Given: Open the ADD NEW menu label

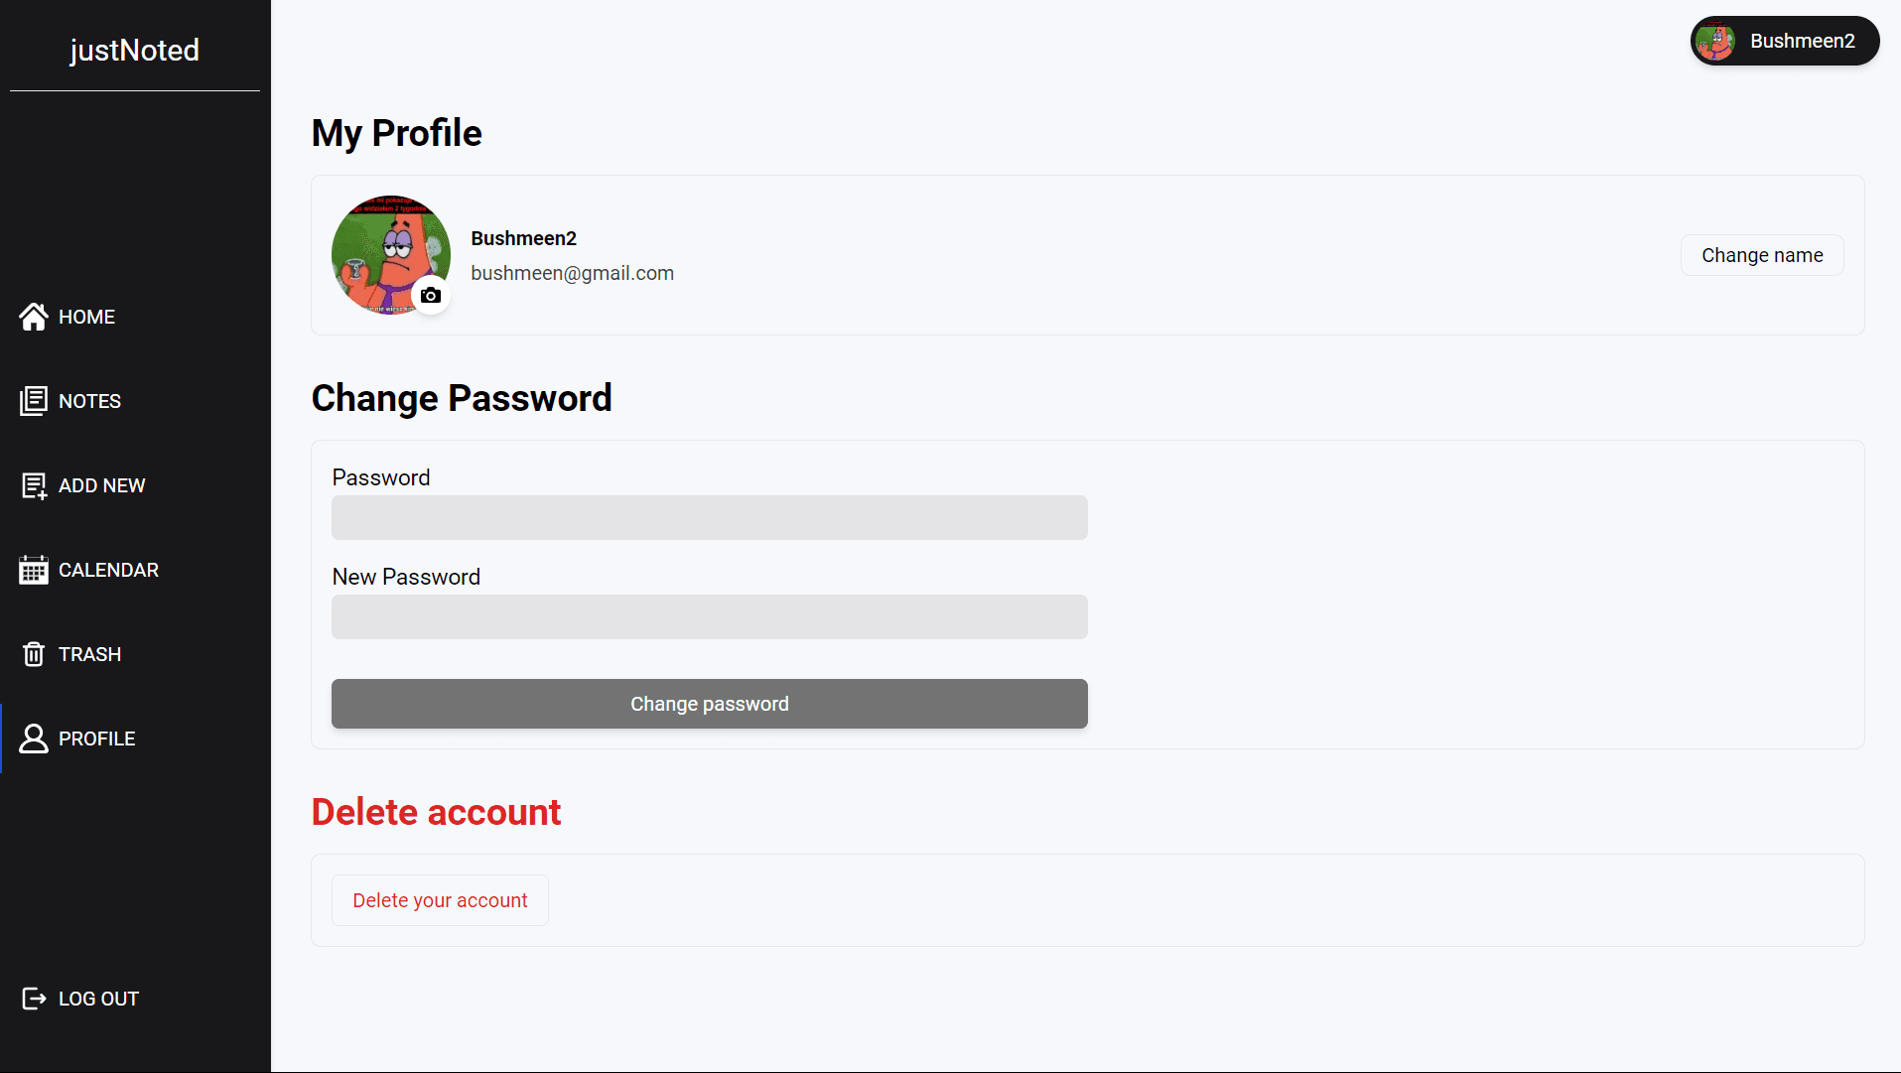Looking at the screenshot, I should coord(101,485).
